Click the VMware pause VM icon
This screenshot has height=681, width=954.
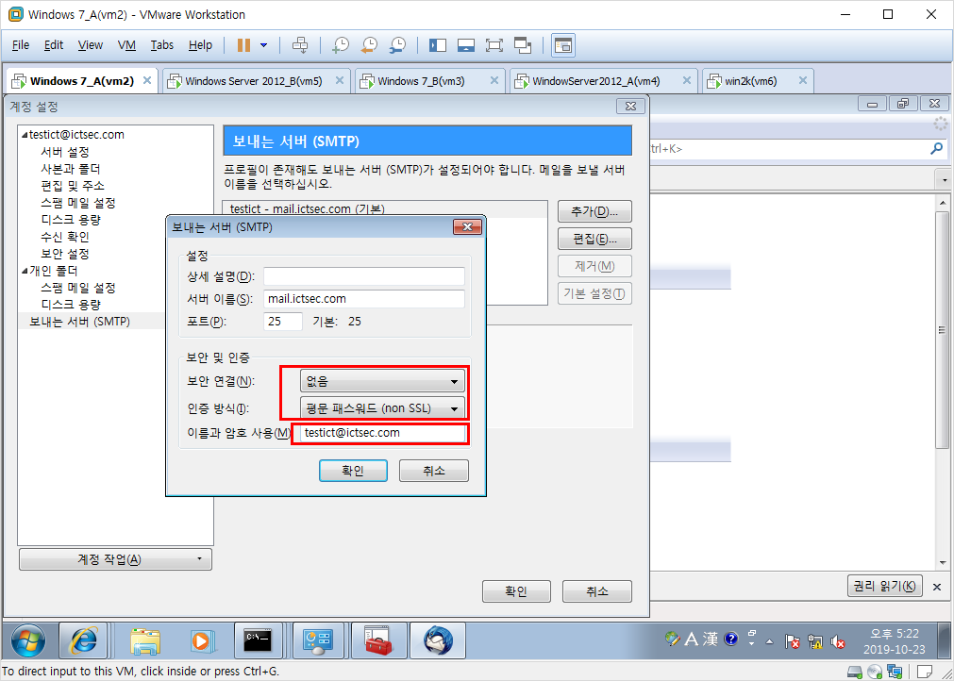pos(243,45)
